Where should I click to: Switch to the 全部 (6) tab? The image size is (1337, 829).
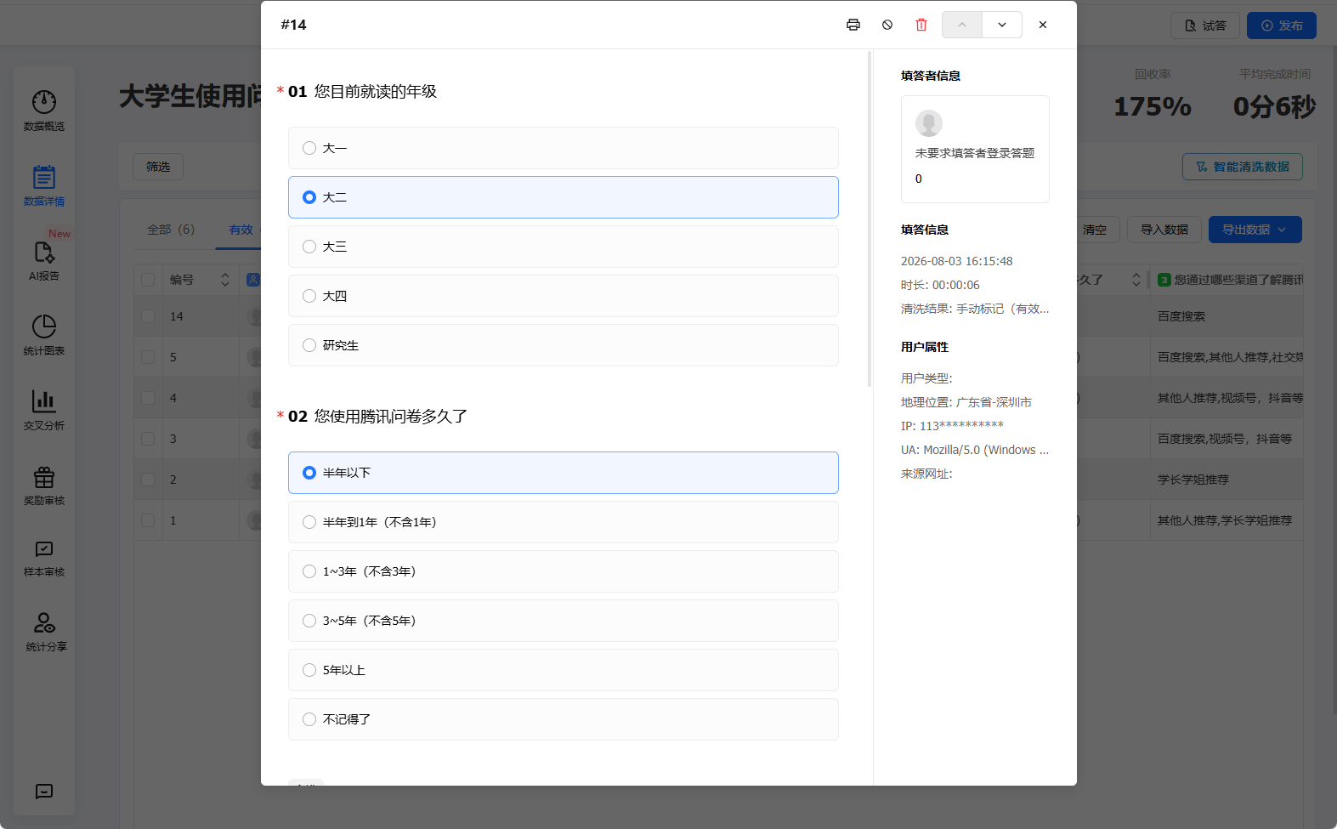pyautogui.click(x=171, y=230)
